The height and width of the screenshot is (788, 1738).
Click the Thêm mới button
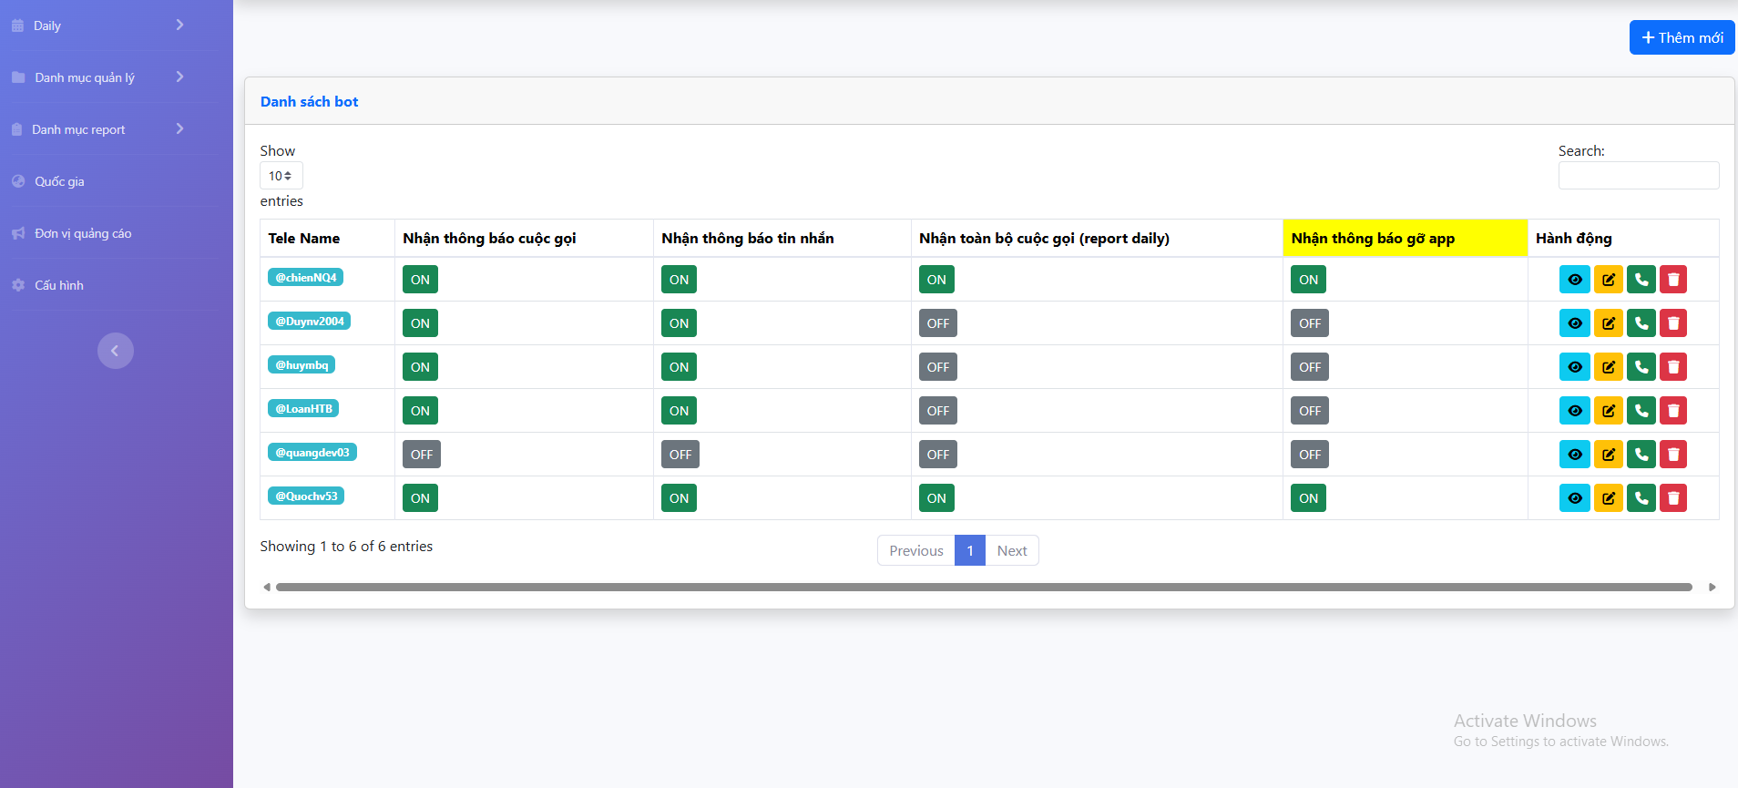click(x=1682, y=37)
